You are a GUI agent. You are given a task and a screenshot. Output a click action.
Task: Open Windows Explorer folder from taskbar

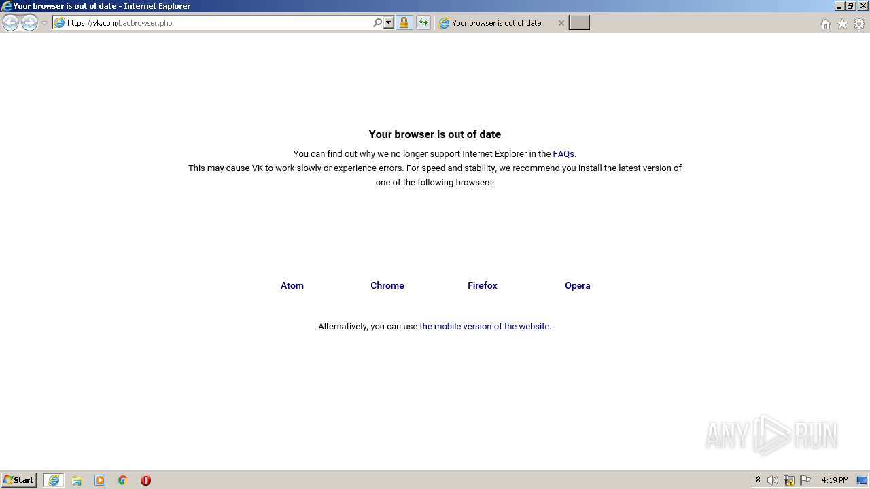(77, 480)
